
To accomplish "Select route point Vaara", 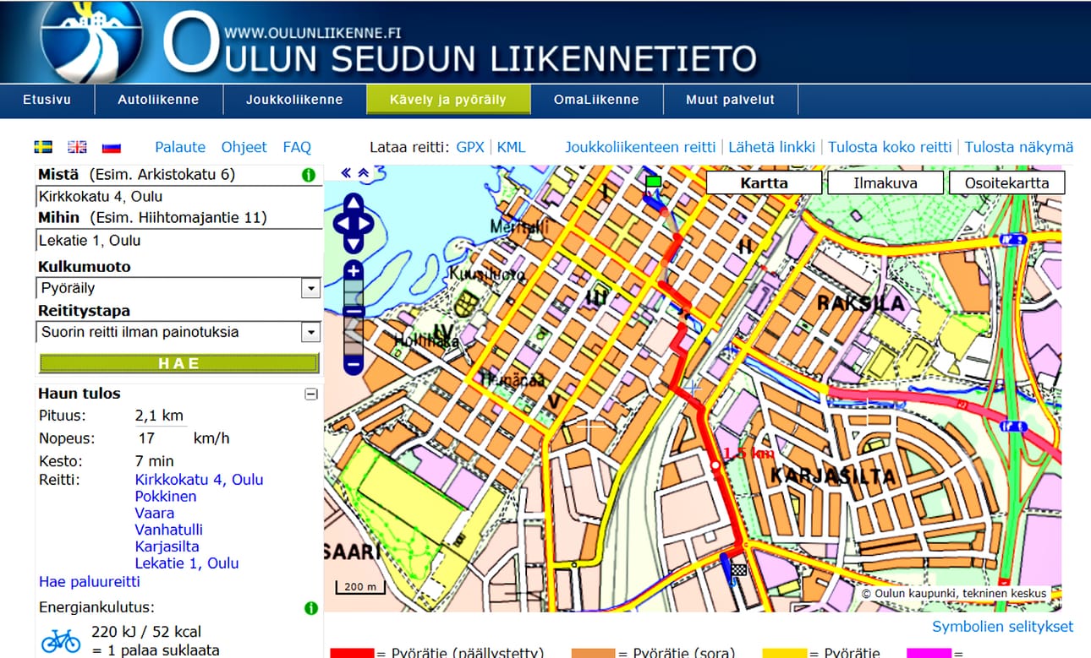I will (155, 513).
